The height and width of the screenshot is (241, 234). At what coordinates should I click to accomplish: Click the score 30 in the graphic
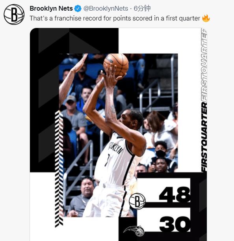point(175,224)
